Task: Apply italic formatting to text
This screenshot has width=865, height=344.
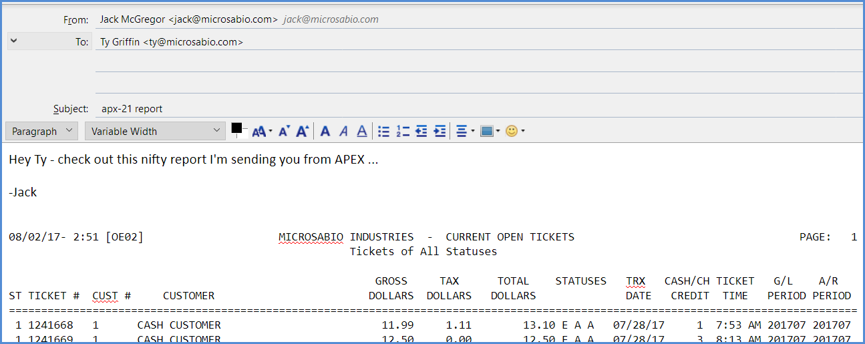Action: click(x=343, y=132)
